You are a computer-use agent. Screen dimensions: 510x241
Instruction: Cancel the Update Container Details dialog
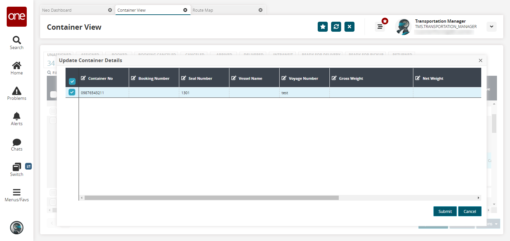click(x=470, y=211)
